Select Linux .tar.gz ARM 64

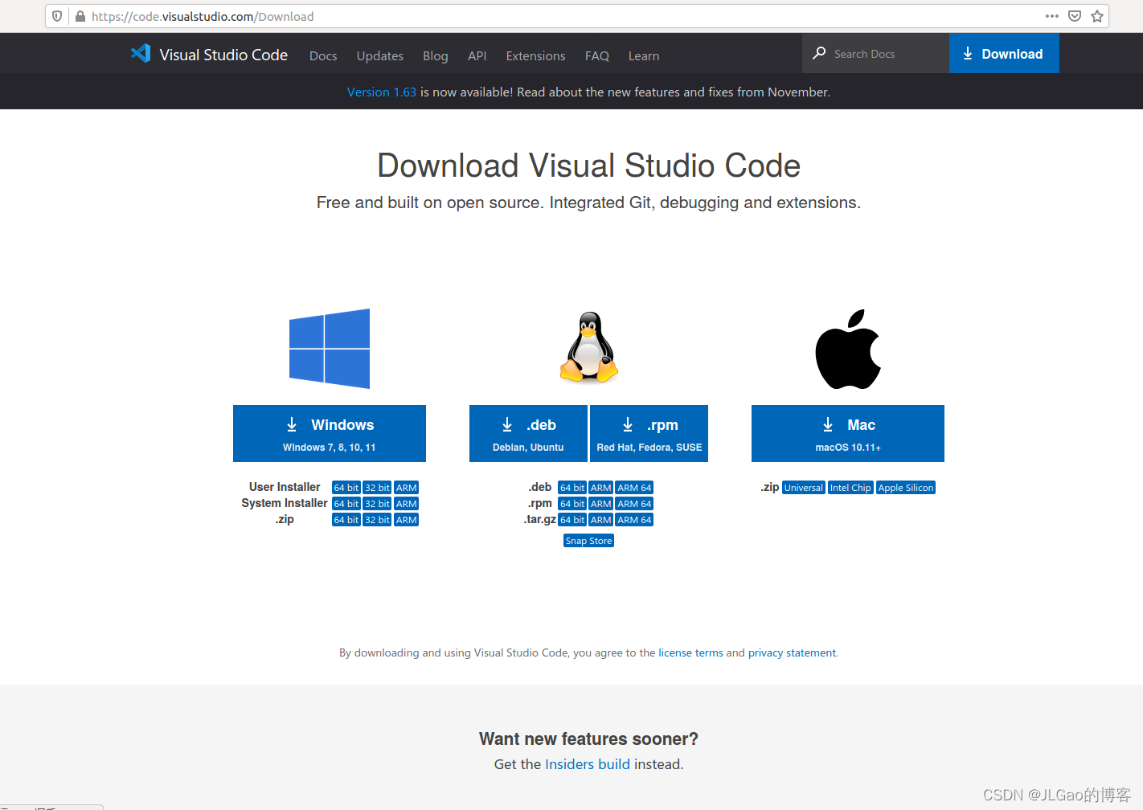point(635,520)
